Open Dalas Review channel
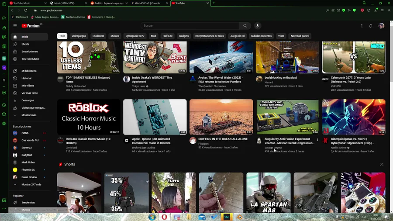Screen dimensions: 393x221 click(x=29, y=177)
